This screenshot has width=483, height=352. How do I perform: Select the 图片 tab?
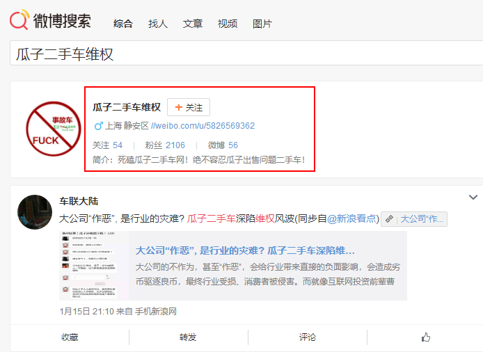point(262,24)
